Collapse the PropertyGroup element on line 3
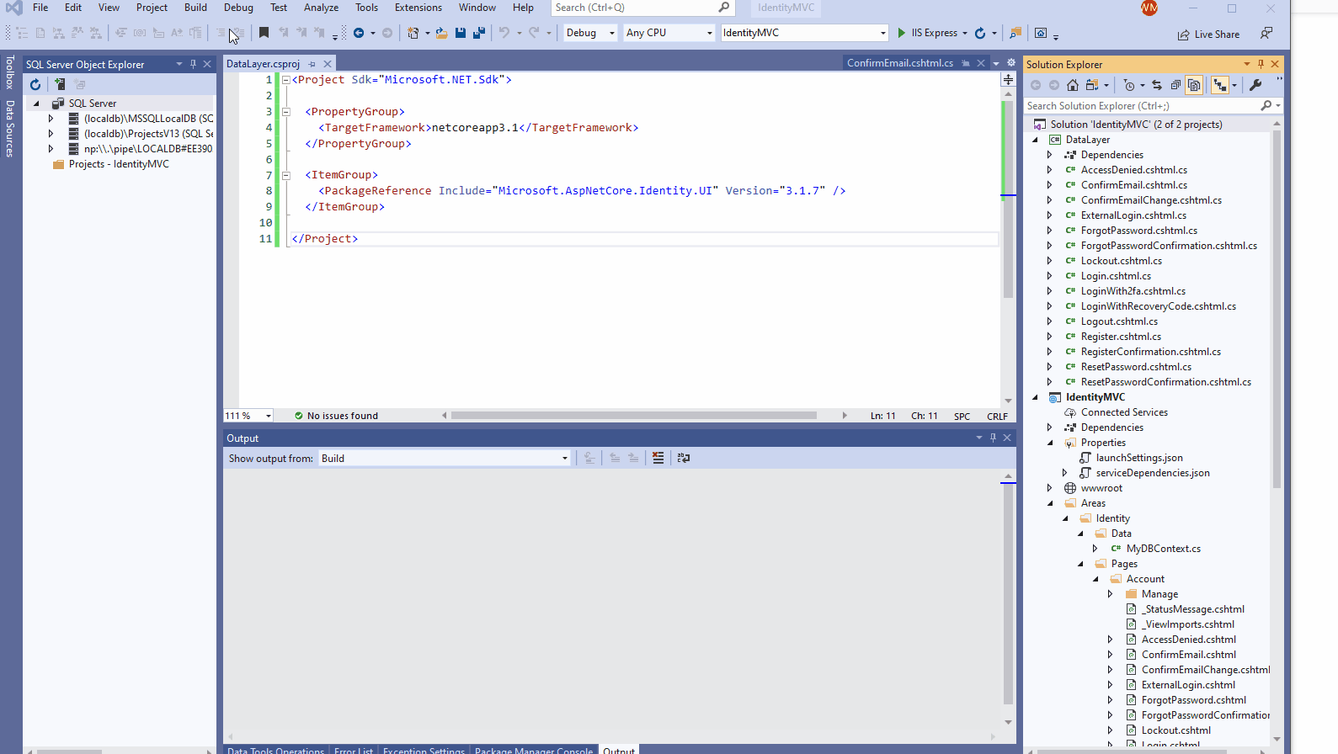The height and width of the screenshot is (754, 1338). click(x=285, y=111)
